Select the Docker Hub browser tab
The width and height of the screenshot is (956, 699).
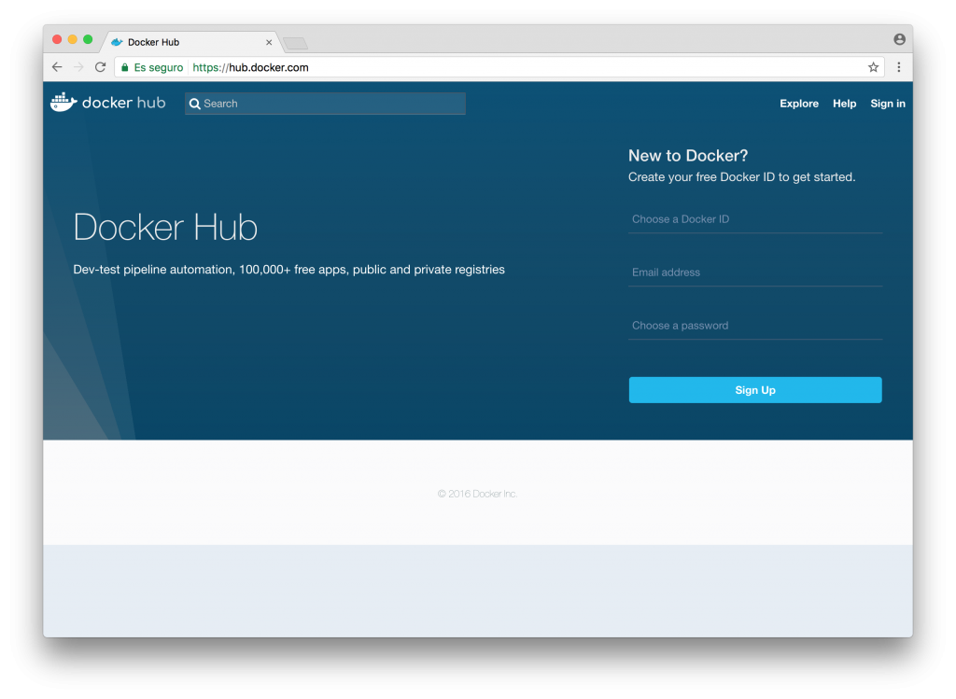pyautogui.click(x=192, y=42)
